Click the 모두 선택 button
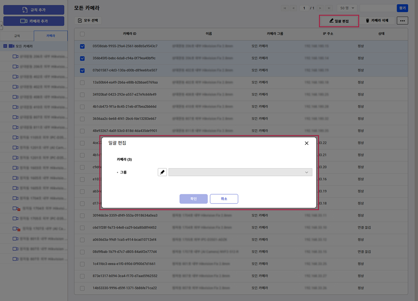 tap(88, 21)
